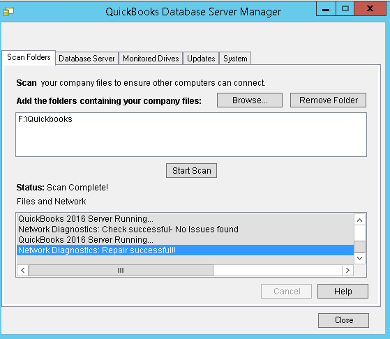390x339 pixels.
Task: Click the Close button at the bottom
Action: (x=343, y=320)
